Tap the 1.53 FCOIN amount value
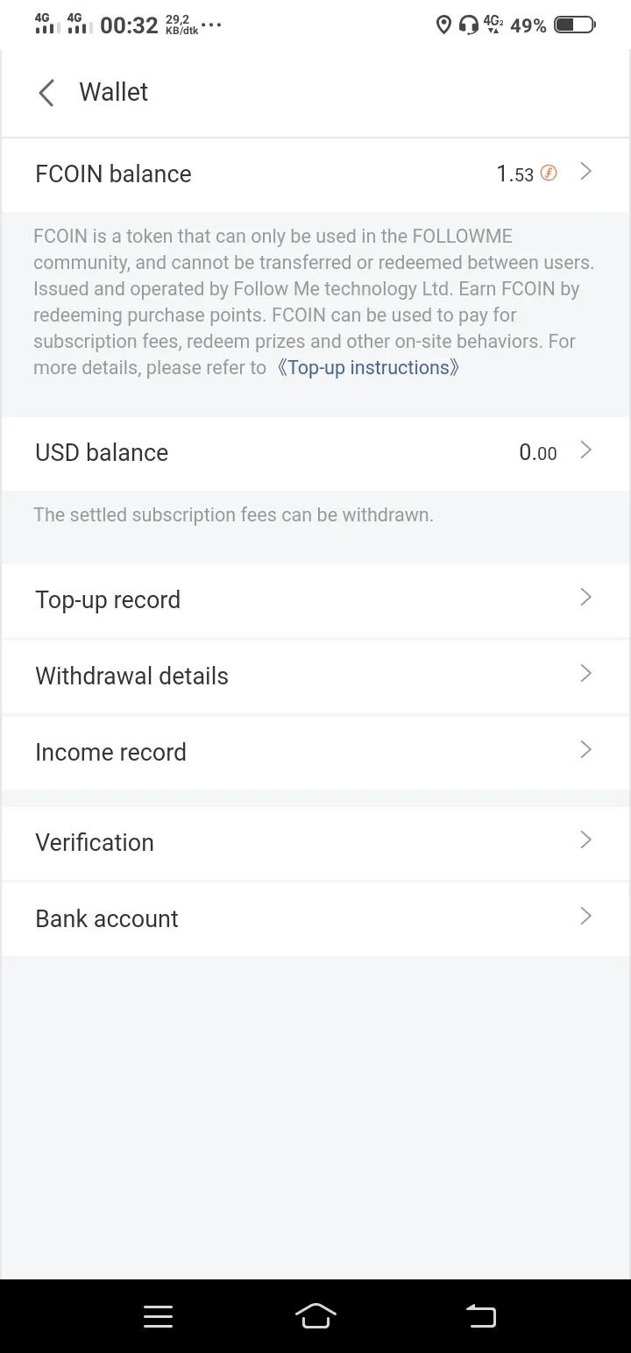The image size is (631, 1353). [x=515, y=174]
